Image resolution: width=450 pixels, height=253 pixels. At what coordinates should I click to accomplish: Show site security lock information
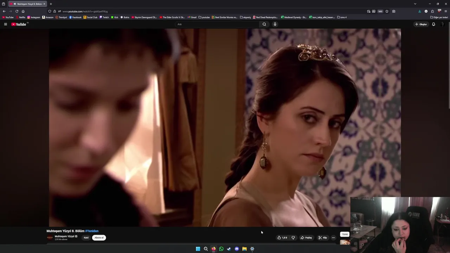(54, 11)
